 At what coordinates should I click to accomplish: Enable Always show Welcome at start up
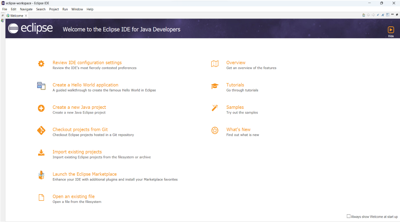tap(348, 216)
